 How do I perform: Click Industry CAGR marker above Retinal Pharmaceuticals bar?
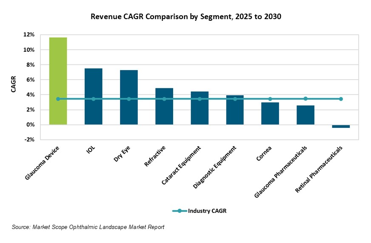coord(341,99)
